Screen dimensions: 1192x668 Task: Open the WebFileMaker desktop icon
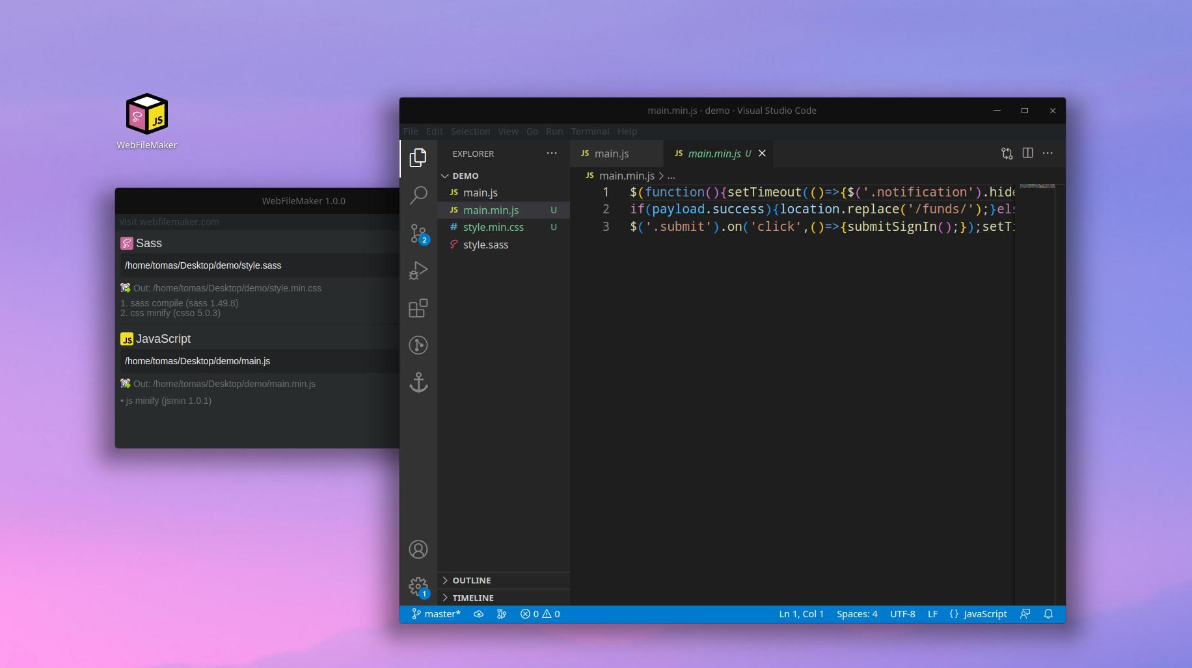(x=147, y=121)
